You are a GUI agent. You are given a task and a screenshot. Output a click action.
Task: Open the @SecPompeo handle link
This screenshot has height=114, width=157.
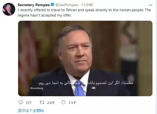tap(67, 5)
